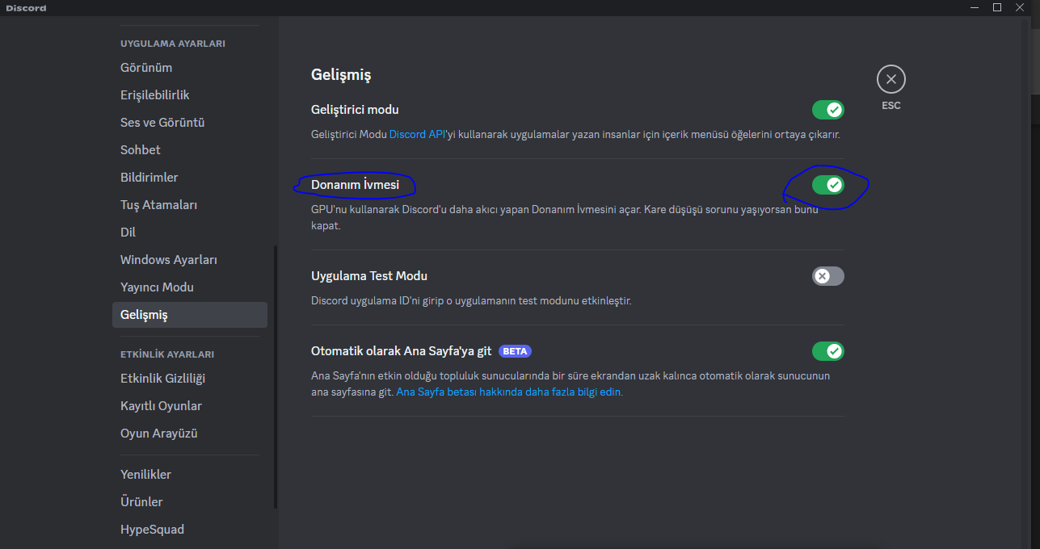The image size is (1040, 549).
Task: Open Yayıncı Modu settings
Action: [x=189, y=287]
